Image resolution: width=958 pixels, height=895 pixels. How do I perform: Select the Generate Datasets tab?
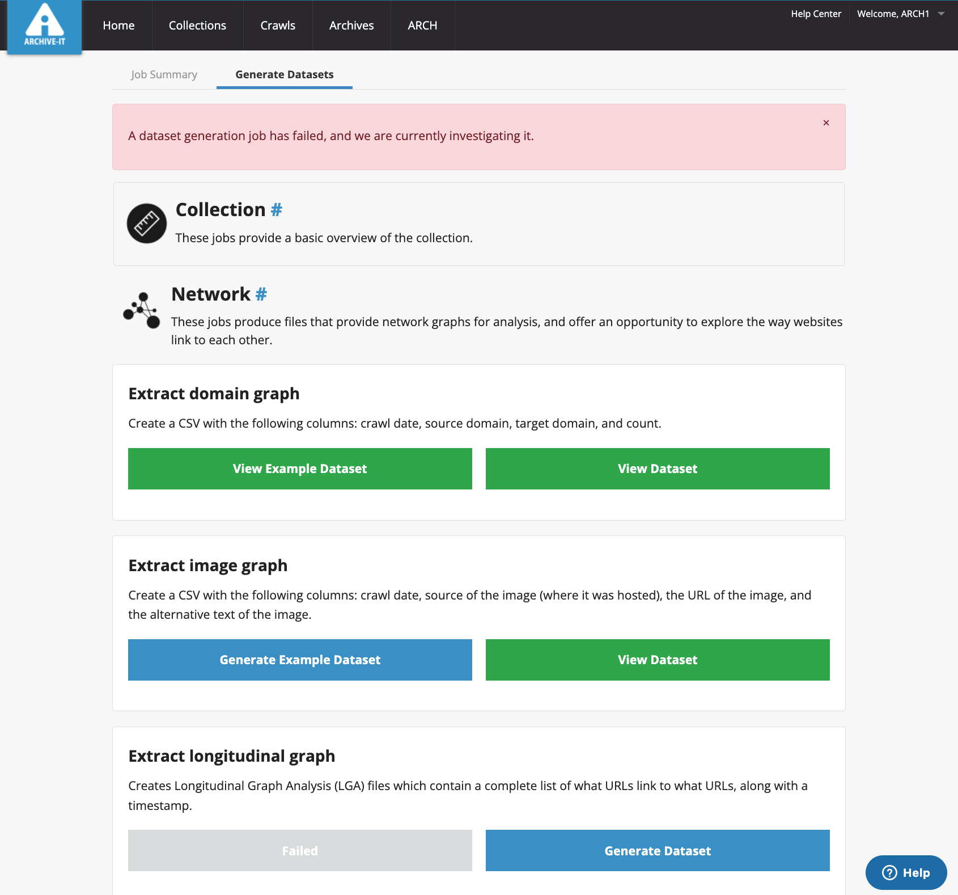coord(284,74)
